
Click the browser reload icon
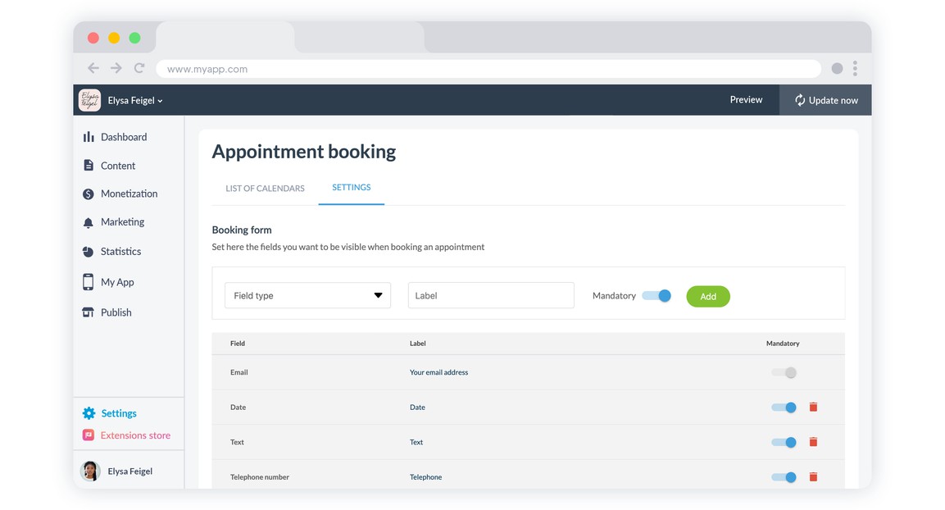click(139, 69)
